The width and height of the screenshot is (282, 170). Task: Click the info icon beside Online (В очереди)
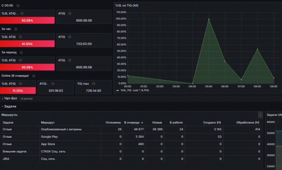coord(34,76)
